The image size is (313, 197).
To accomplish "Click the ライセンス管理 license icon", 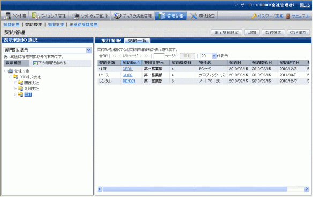I will (35, 16).
